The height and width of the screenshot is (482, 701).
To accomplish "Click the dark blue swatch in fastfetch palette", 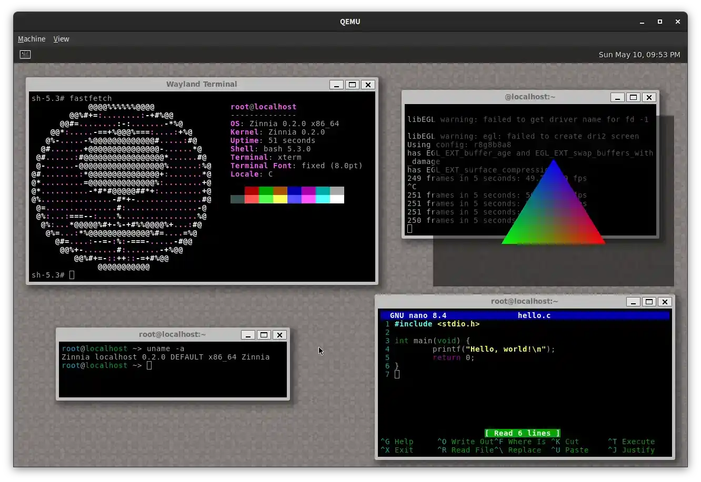I will tap(294, 191).
